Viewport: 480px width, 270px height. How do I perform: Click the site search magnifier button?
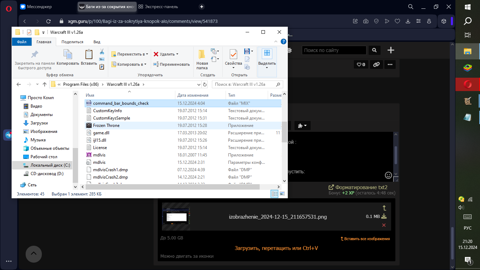point(375,50)
